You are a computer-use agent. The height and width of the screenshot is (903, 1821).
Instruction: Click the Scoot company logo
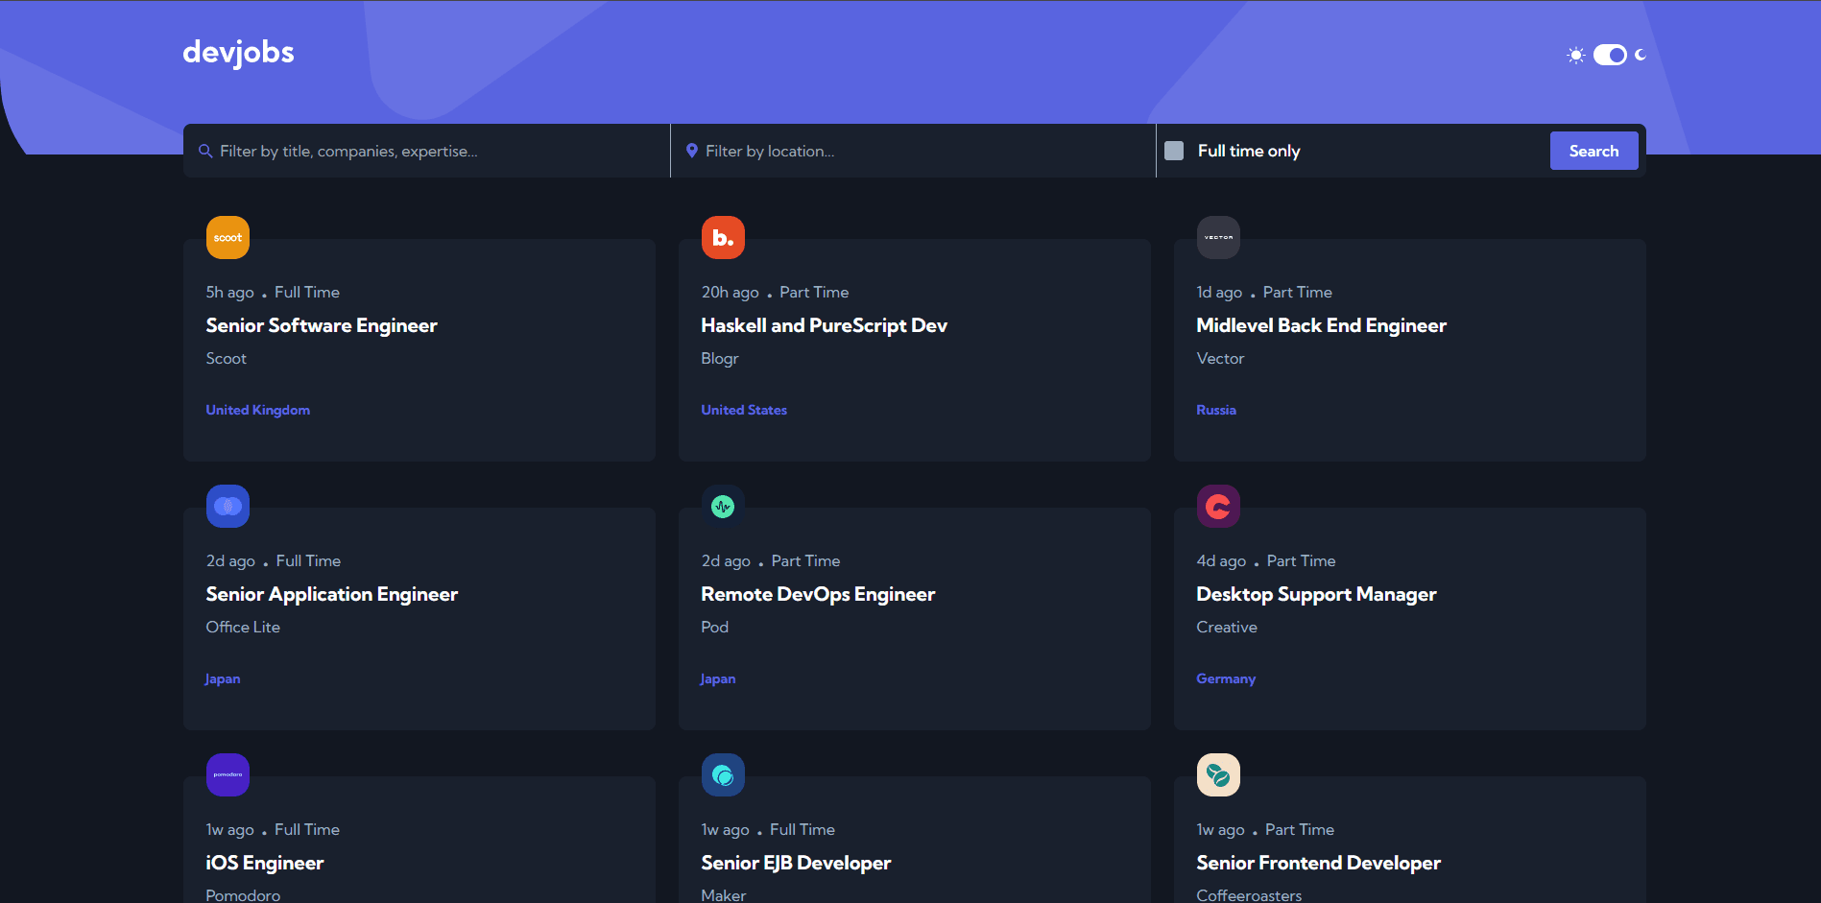tap(228, 237)
